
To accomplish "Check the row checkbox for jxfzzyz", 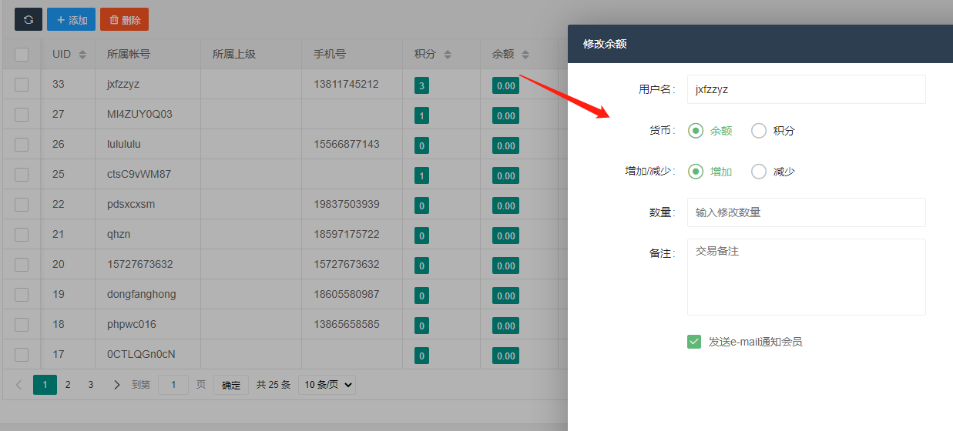I will pyautogui.click(x=22, y=84).
